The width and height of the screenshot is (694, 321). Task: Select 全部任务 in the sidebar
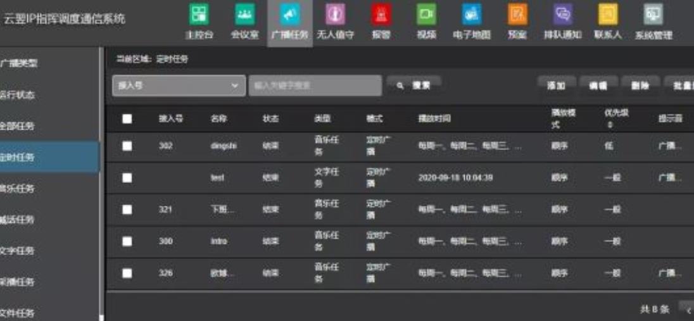point(18,126)
